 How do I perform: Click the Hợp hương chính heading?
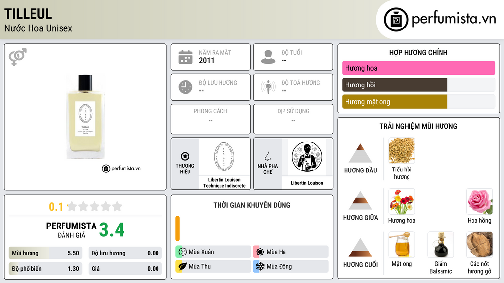[418, 52]
